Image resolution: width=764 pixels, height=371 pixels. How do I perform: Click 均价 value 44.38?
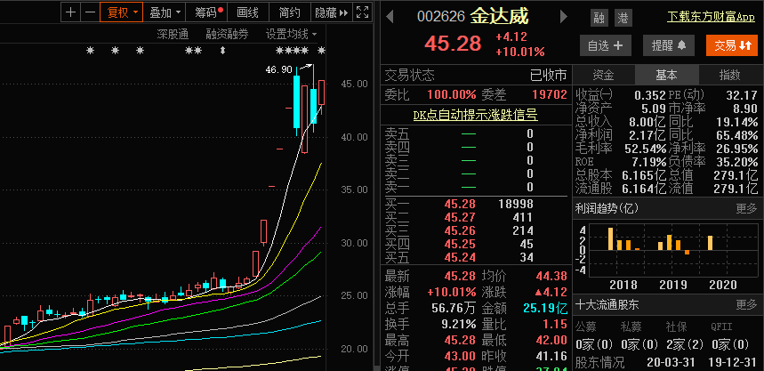551,277
